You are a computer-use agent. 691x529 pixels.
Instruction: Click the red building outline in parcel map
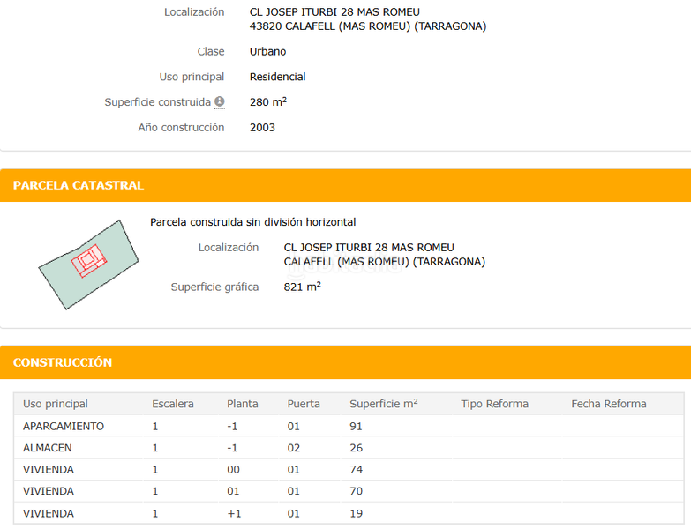click(89, 261)
